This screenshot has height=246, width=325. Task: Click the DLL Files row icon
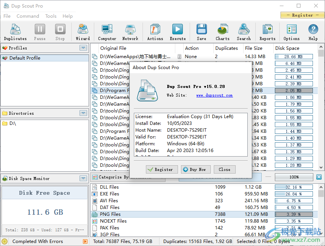tap(95, 187)
